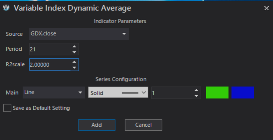Image resolution: width=273 pixels, height=140 pixels.
Task: Open the Source dropdown showing GDX.close
Action: tap(79, 34)
